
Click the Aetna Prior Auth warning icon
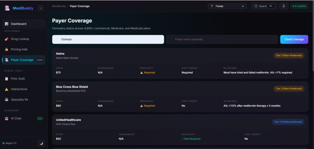[x=141, y=73]
